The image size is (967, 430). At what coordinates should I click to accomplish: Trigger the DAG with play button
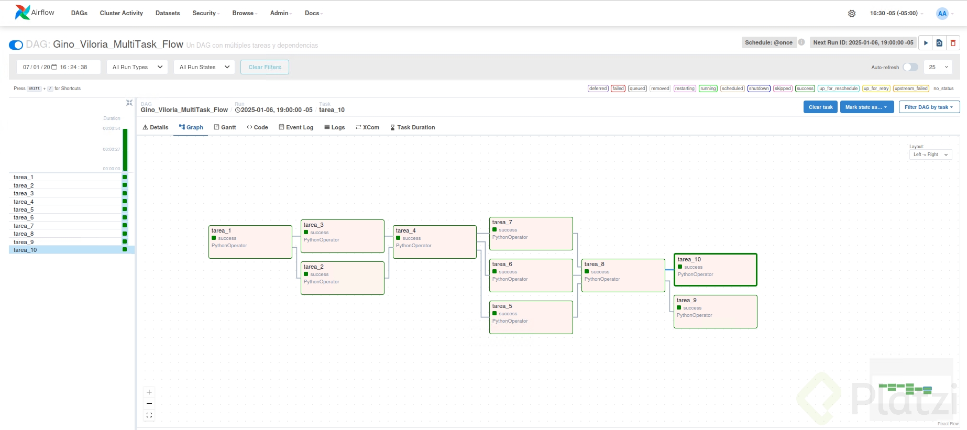[926, 43]
